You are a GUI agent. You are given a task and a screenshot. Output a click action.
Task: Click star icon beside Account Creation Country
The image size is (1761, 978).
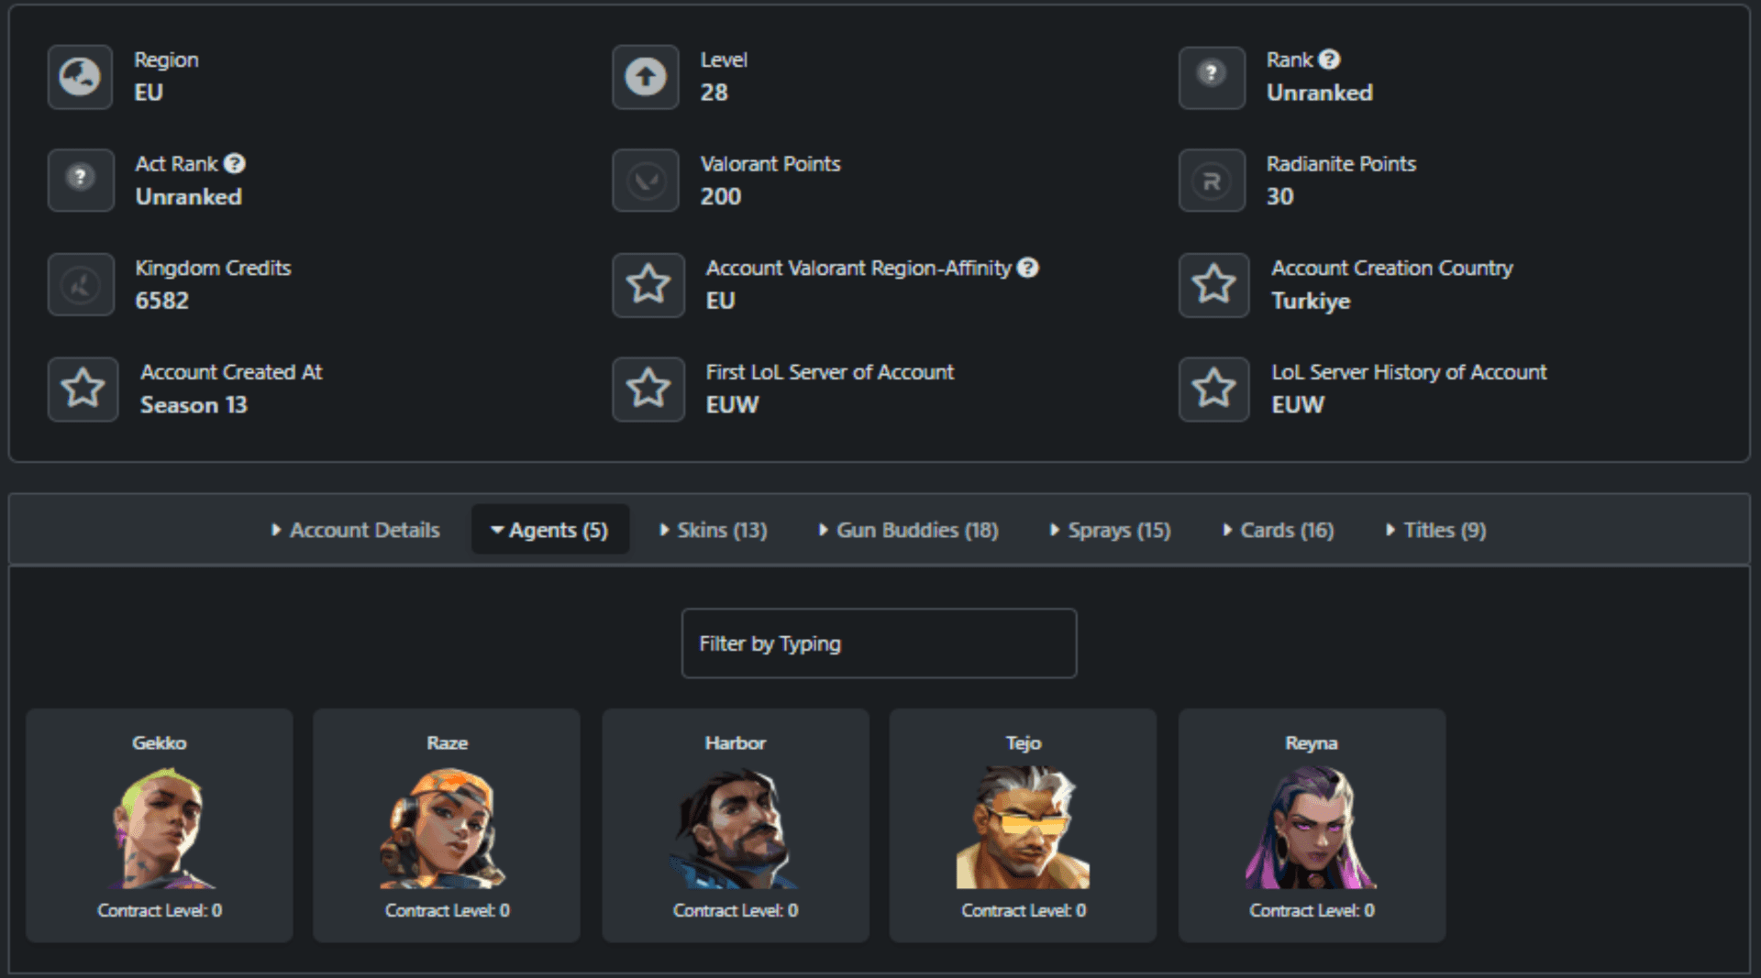click(x=1213, y=285)
